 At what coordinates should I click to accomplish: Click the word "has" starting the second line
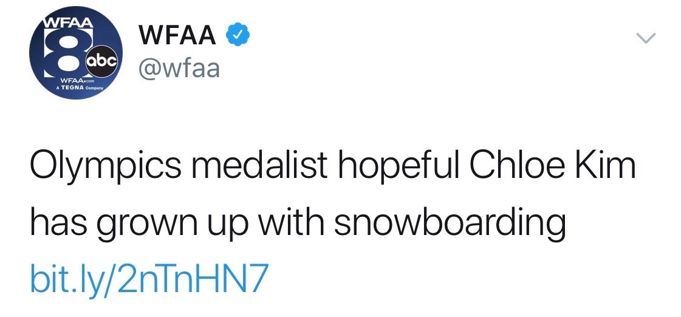[x=60, y=222]
